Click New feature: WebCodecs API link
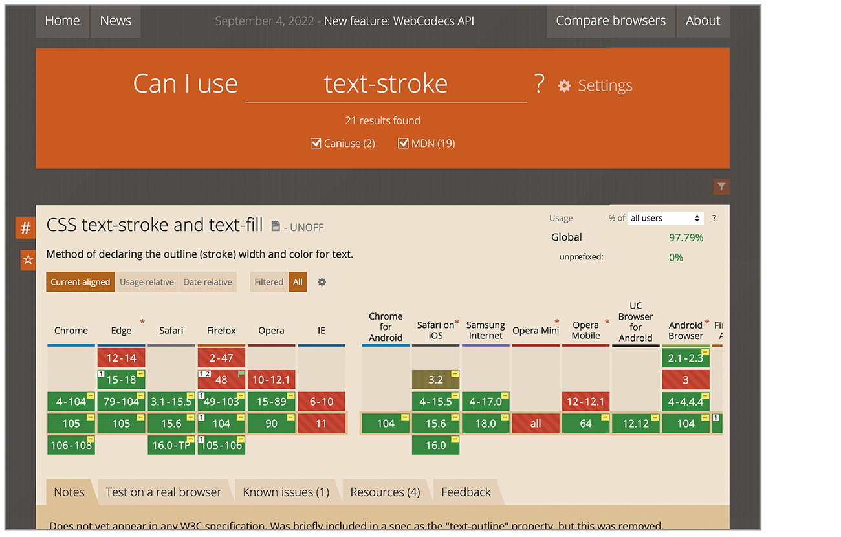The image size is (841, 537). (x=399, y=21)
